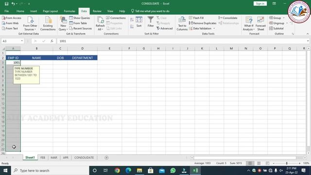Screen dimensions: 311x175
Task: Switch to Insert ribbon tab
Action: [x=34, y=11]
